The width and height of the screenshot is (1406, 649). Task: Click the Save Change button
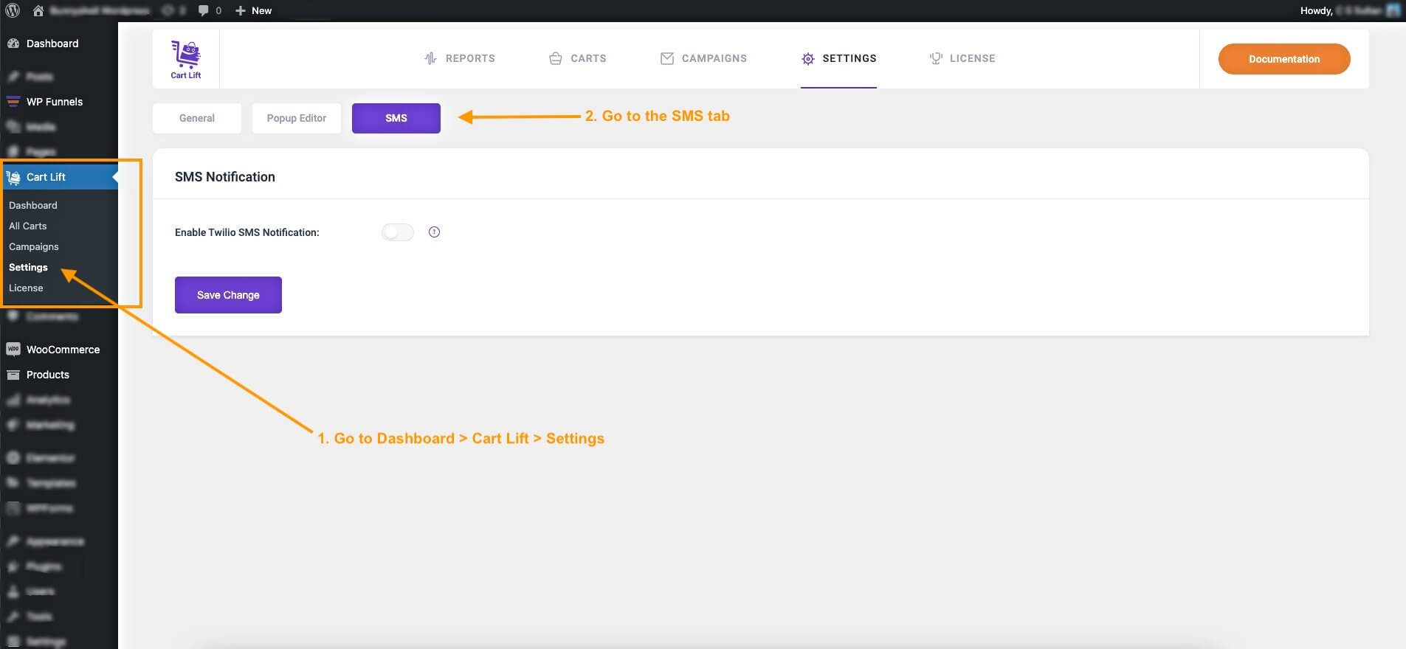tap(228, 295)
